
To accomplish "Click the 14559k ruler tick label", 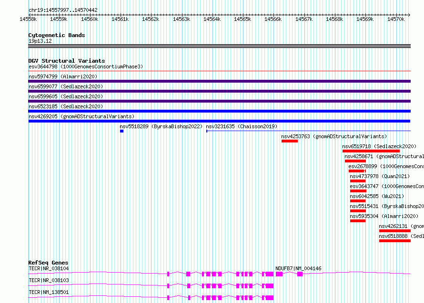I will (59, 19).
